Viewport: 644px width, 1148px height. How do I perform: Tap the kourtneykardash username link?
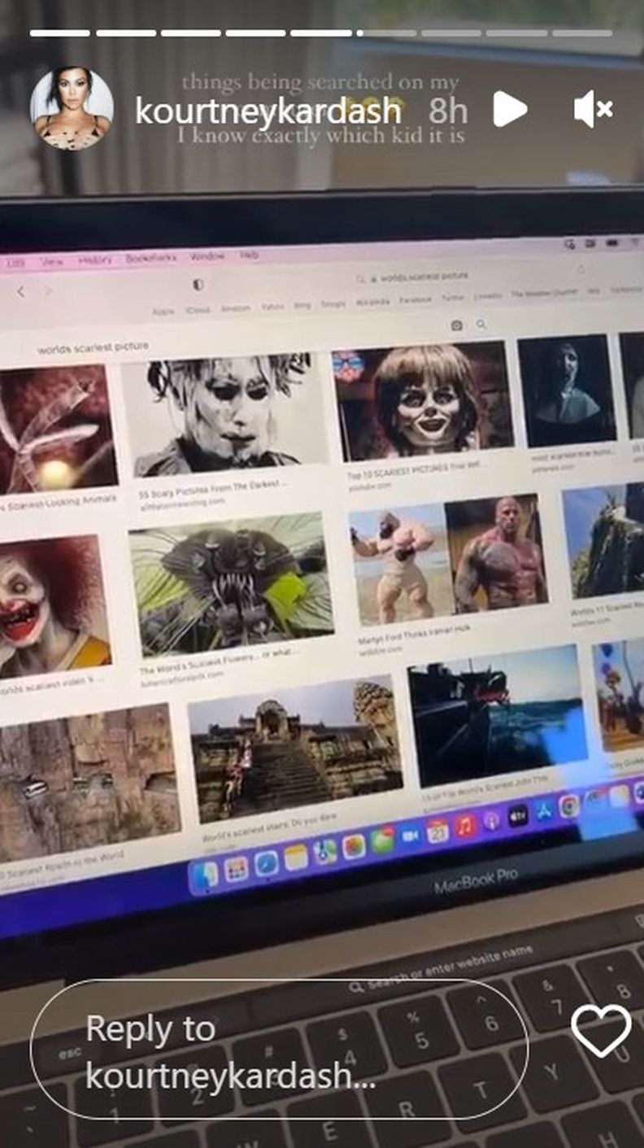pyautogui.click(x=268, y=111)
